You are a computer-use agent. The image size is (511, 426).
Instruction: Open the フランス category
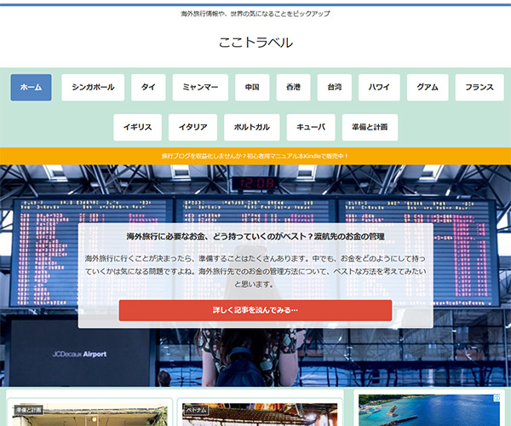479,88
